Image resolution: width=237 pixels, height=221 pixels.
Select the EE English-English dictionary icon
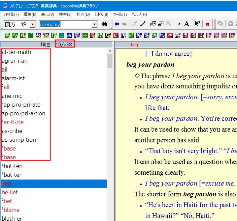[85, 35]
